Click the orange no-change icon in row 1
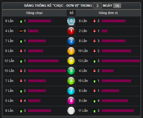 tap(21, 31)
